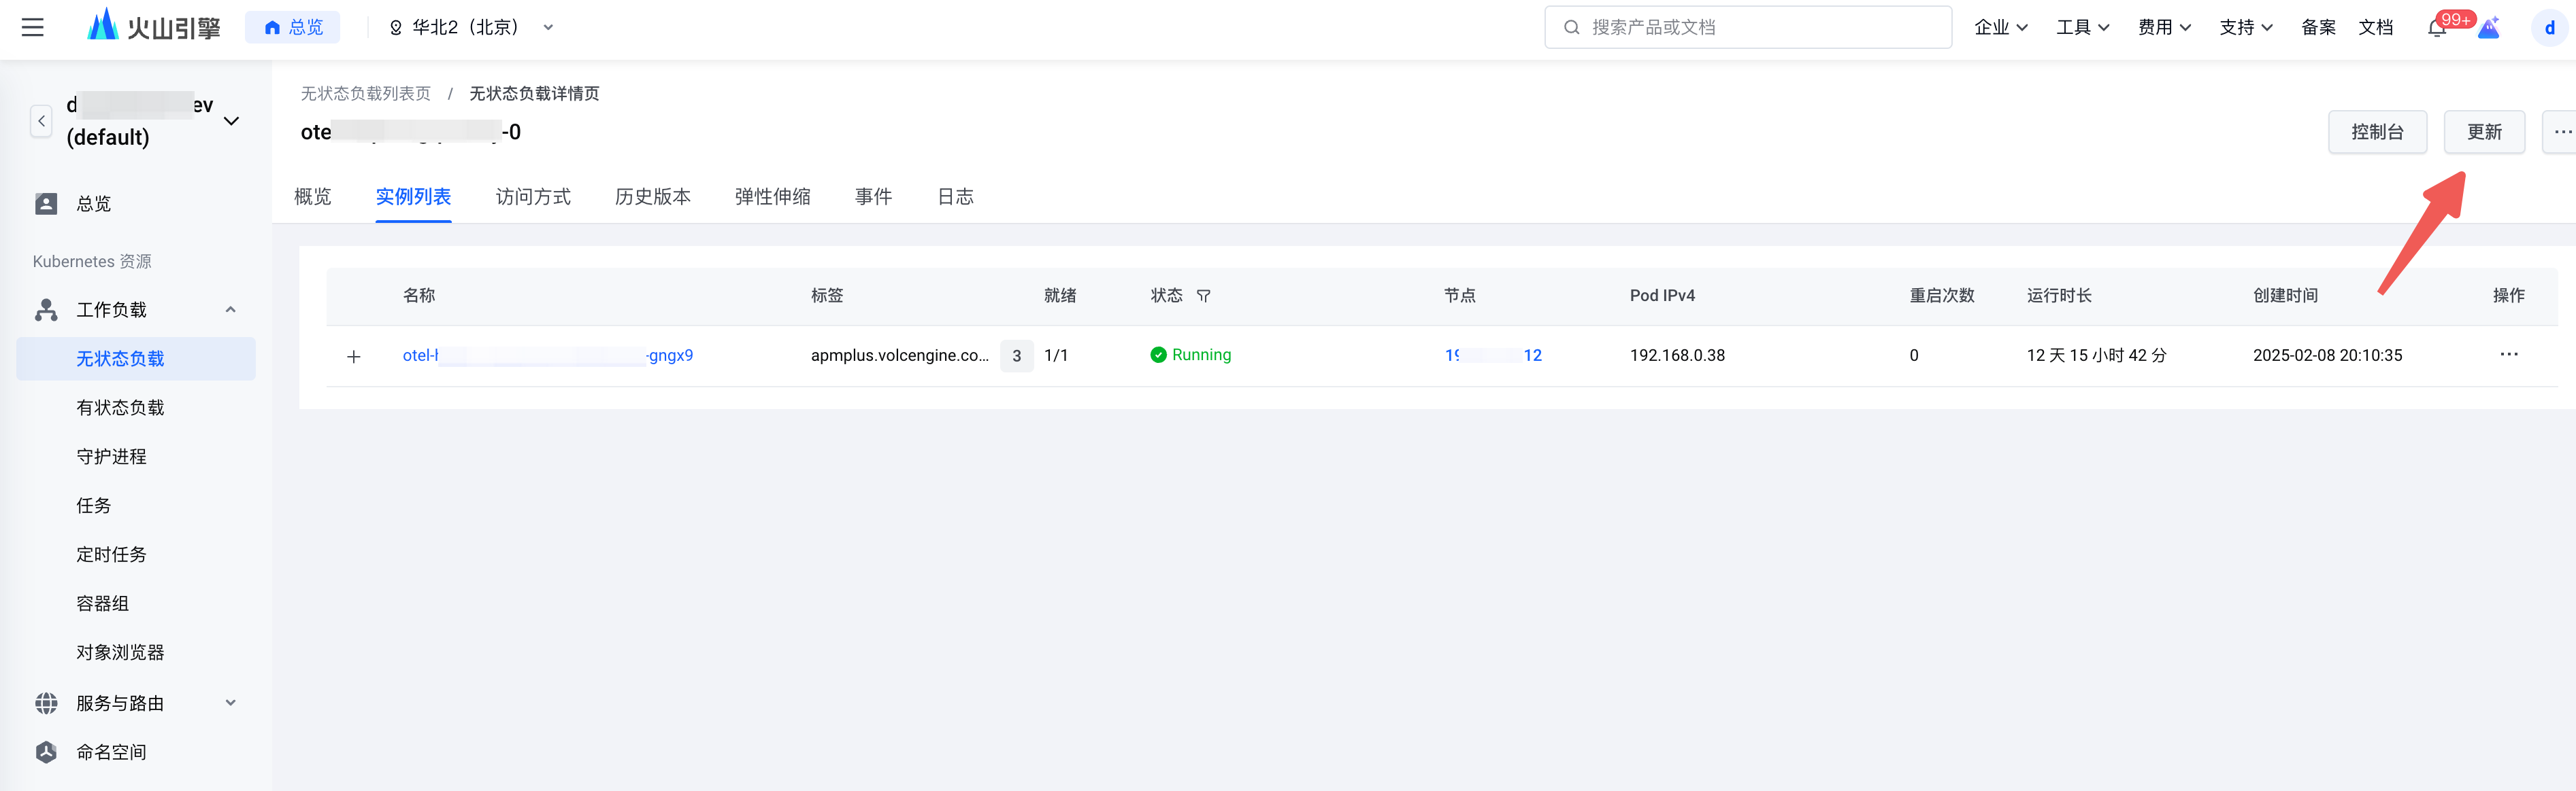Open the hamburger navigation menu
Viewport: 2576px width, 791px height.
point(32,27)
